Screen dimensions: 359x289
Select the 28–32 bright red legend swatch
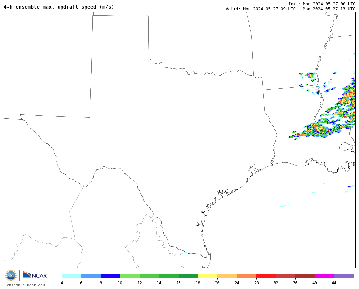pyautogui.click(x=266, y=276)
